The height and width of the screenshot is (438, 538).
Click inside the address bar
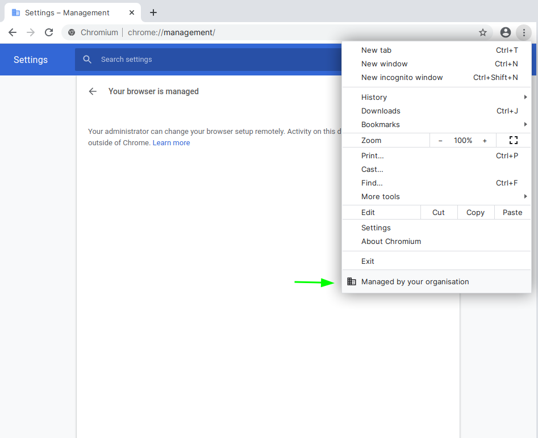[x=227, y=32]
